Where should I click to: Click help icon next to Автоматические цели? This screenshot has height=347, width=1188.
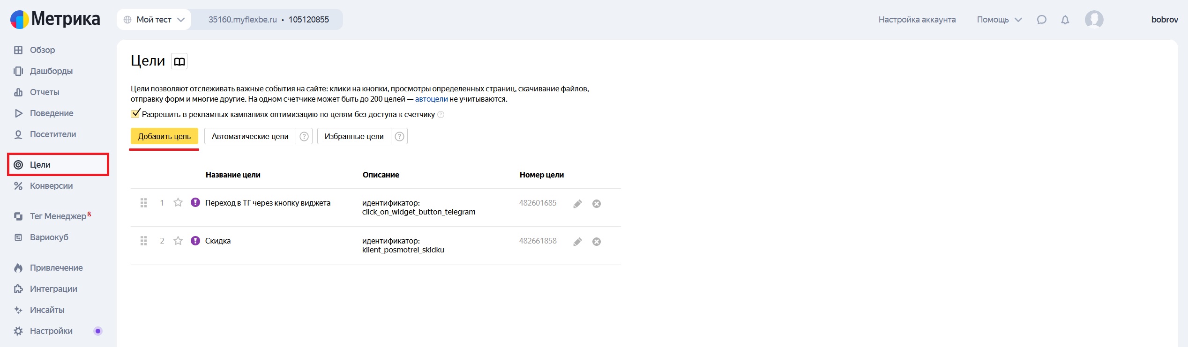point(304,136)
